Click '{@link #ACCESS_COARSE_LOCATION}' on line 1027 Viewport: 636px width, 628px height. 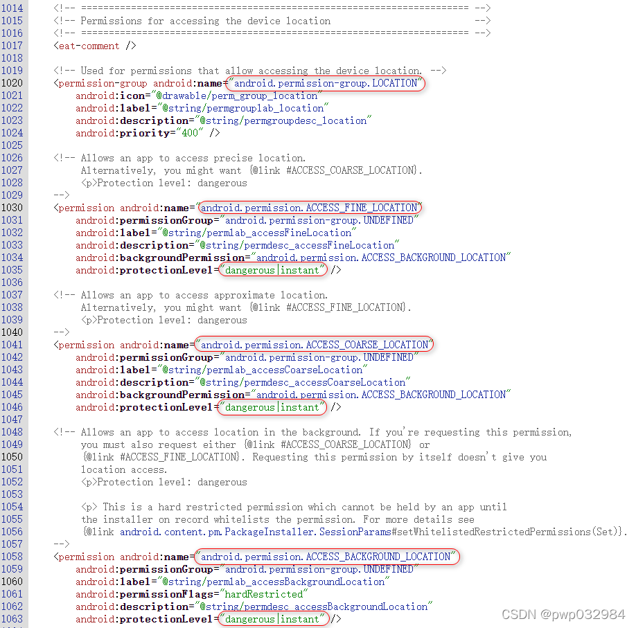point(333,170)
